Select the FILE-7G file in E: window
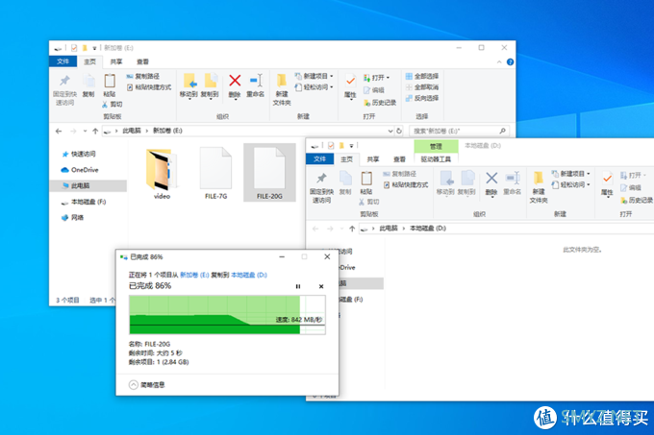The height and width of the screenshot is (435, 654). click(x=215, y=173)
